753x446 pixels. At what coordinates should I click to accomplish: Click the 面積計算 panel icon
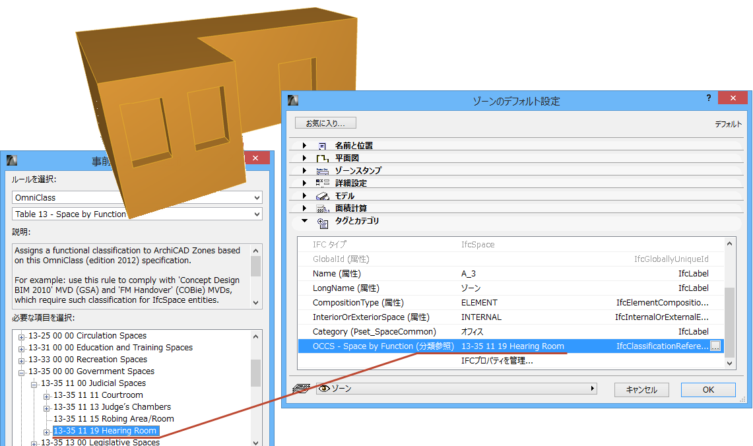point(322,208)
